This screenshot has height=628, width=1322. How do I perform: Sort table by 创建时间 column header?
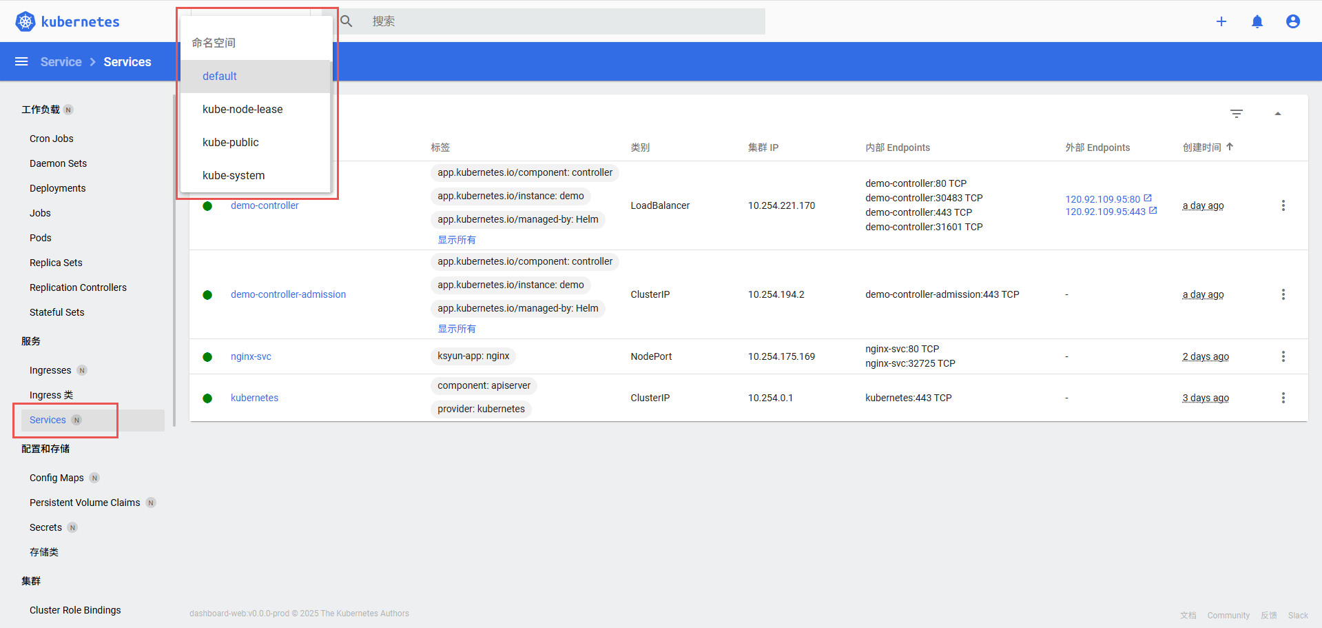click(1201, 148)
